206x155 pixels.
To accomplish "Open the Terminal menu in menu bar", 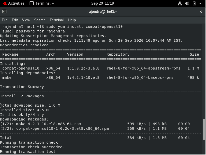I will click(x=57, y=20).
